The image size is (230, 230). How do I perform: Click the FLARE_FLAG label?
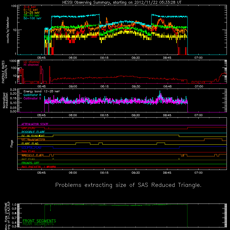pyautogui.click(x=30, y=143)
